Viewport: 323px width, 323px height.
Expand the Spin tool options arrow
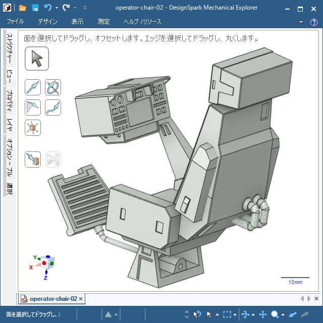253,314
